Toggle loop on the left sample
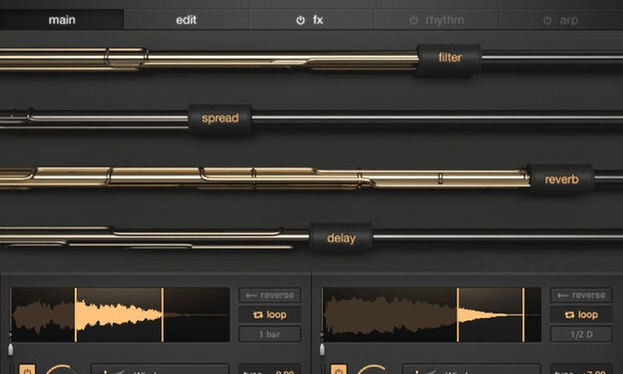The height and width of the screenshot is (374, 623). pos(269,315)
